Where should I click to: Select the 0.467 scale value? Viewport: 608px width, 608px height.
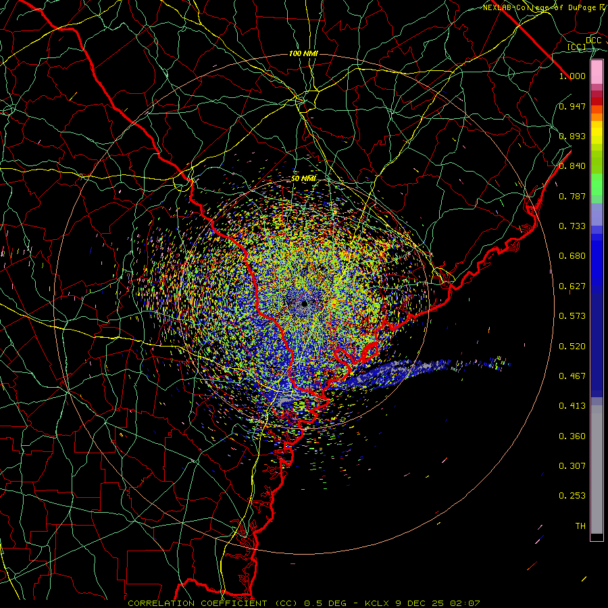572,376
